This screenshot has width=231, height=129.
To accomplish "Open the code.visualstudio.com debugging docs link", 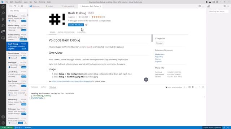I will pos(72,81).
